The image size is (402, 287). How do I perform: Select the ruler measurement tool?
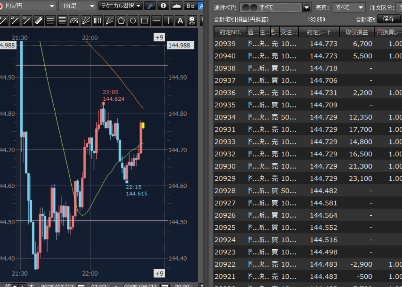(x=39, y=21)
